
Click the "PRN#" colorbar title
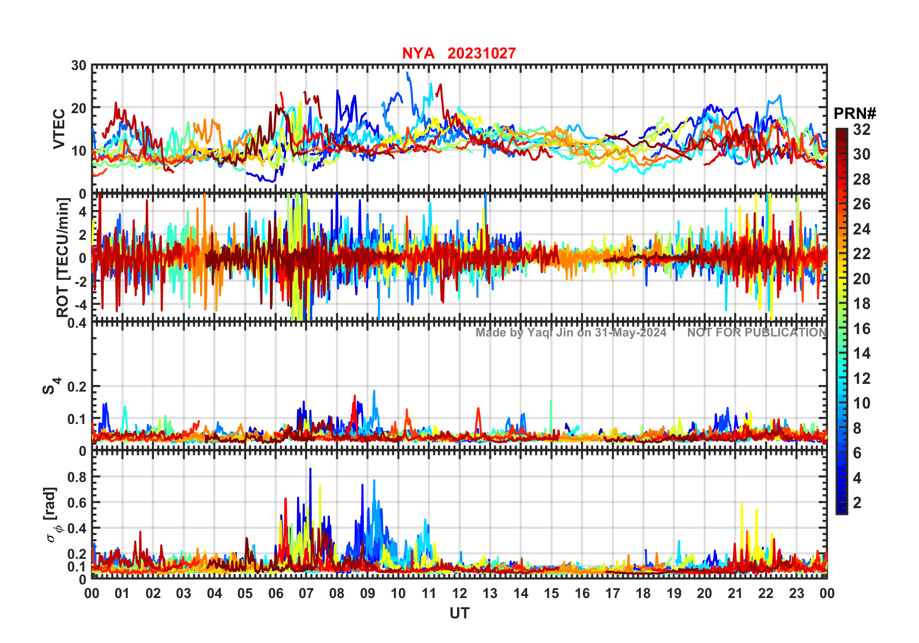pyautogui.click(x=855, y=114)
